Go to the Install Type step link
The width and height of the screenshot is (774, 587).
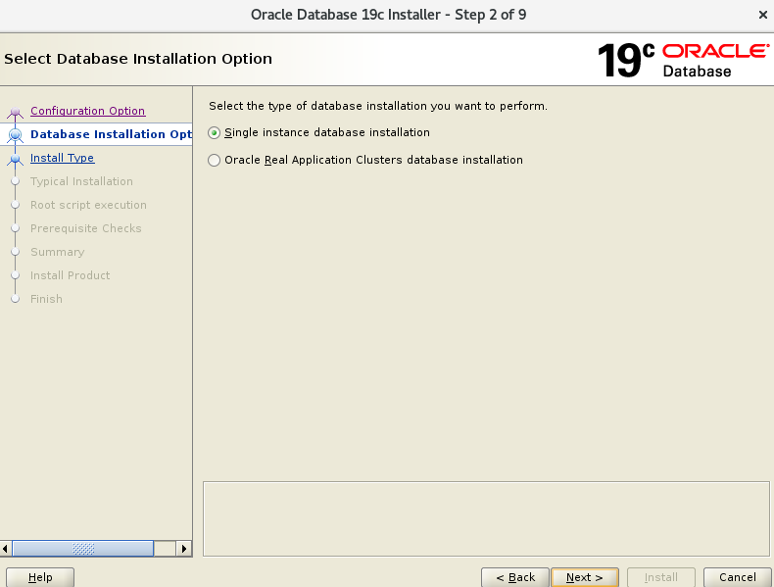[x=62, y=158]
